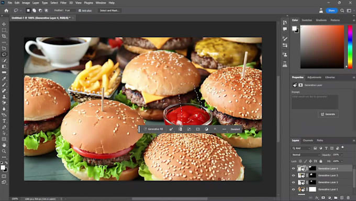The width and height of the screenshot is (356, 201).
Task: Select the Crop tool
Action: click(x=4, y=36)
